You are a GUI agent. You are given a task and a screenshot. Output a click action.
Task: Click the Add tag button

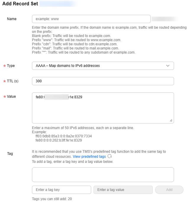point(169,190)
